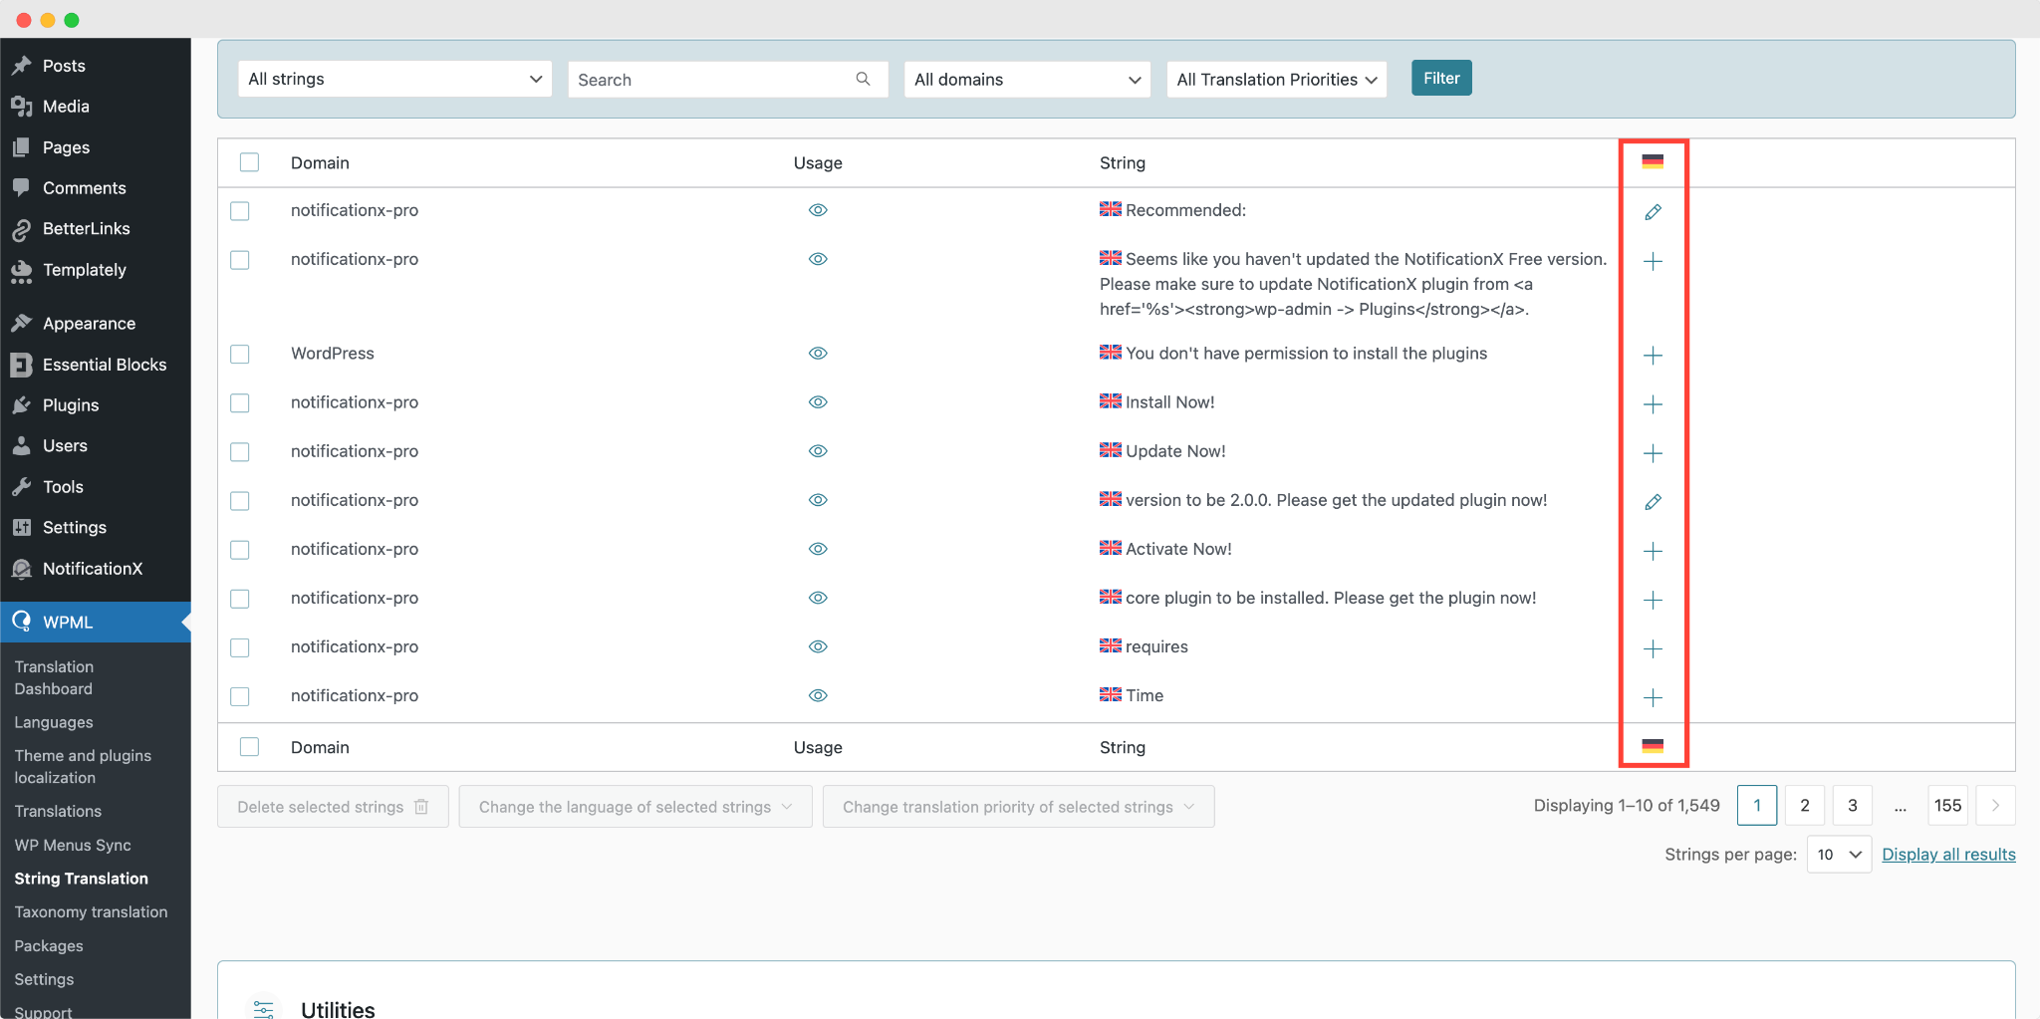Select the checkbox for the WordPress domain row
Image resolution: width=2040 pixels, height=1019 pixels.
(240, 355)
